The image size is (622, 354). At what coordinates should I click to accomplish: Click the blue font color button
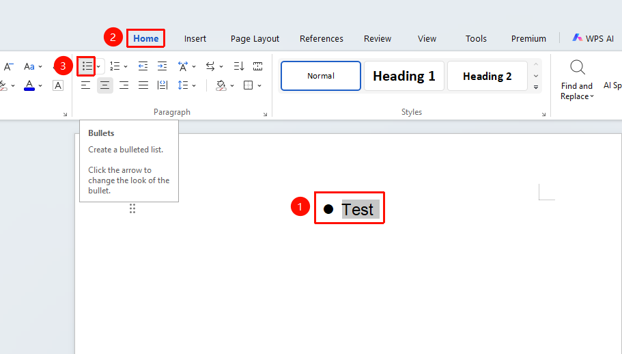click(x=29, y=85)
